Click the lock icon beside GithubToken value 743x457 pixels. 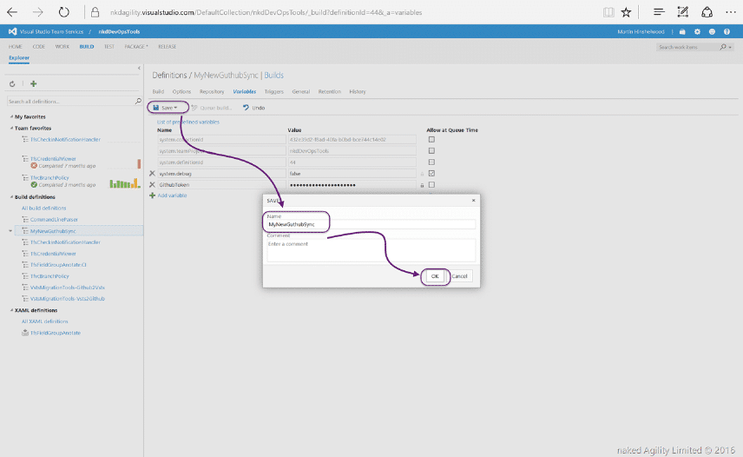pyautogui.click(x=422, y=185)
